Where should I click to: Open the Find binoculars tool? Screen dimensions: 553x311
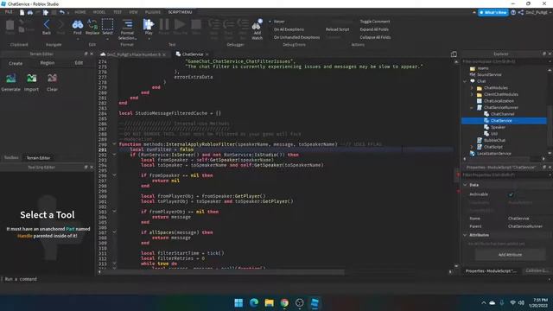click(77, 25)
